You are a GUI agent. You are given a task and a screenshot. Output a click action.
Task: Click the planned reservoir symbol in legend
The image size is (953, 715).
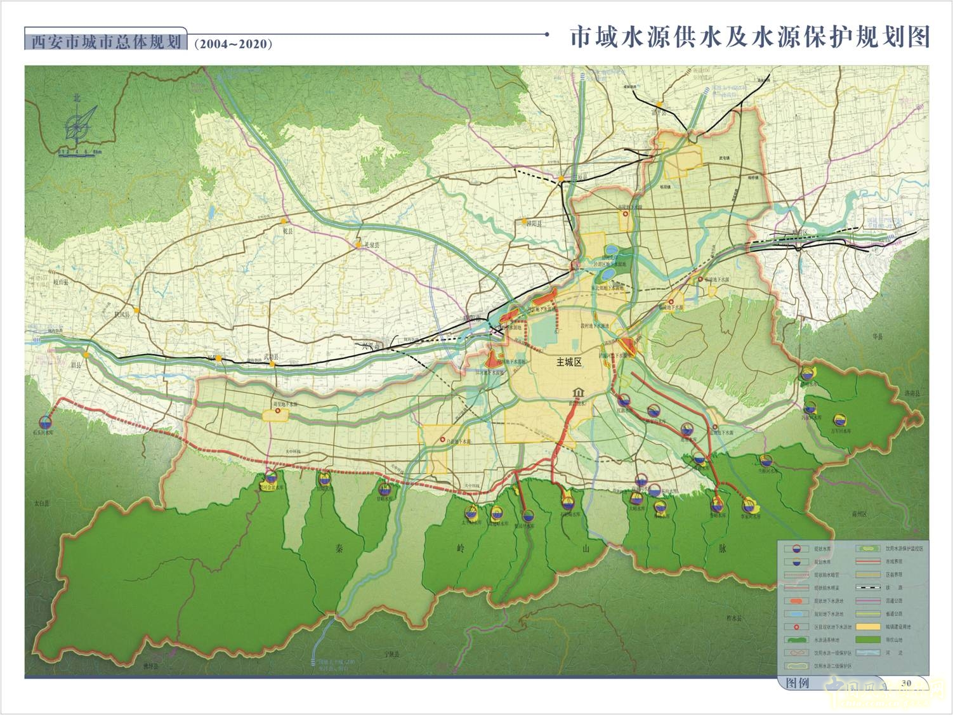[795, 562]
